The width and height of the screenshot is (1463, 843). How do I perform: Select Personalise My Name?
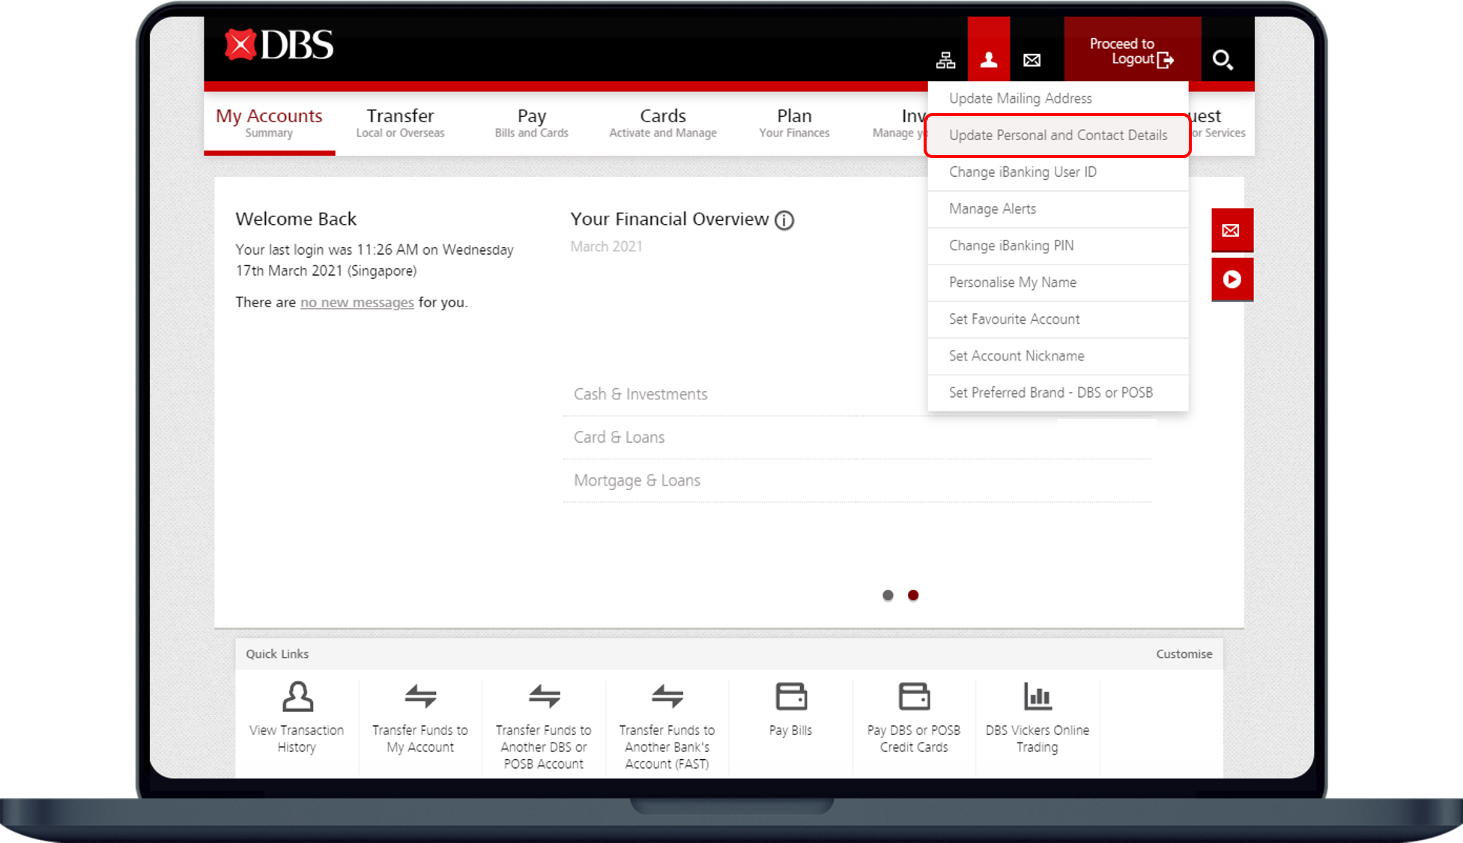click(x=1058, y=282)
